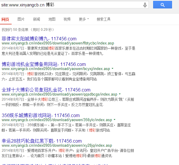The width and height of the screenshot is (179, 165).
Task: Expand cached arrow beside qqsdbcgs URL
Action: pos(120,94)
